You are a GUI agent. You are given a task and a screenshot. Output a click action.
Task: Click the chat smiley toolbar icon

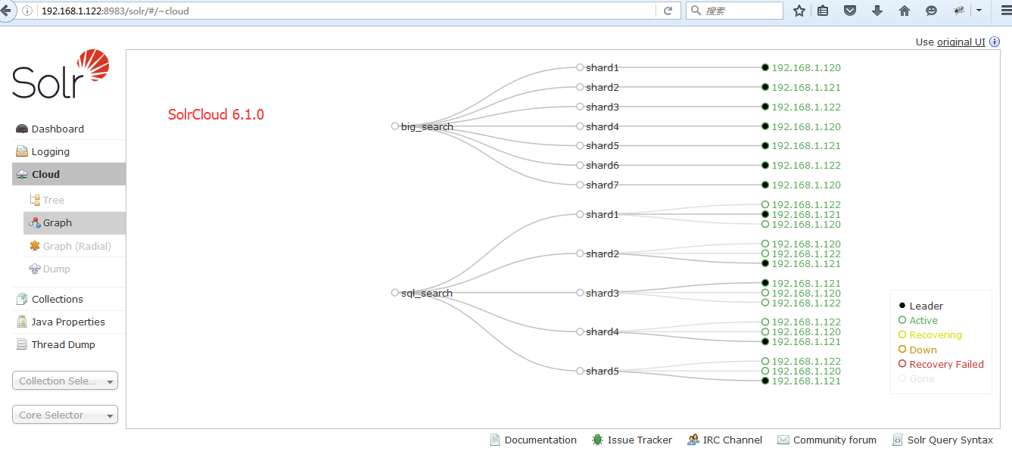(x=931, y=11)
